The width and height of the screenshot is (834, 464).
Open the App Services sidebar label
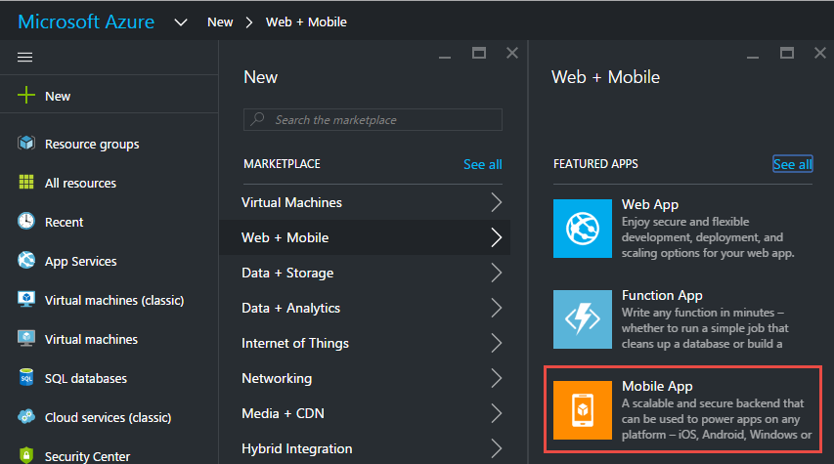(80, 262)
